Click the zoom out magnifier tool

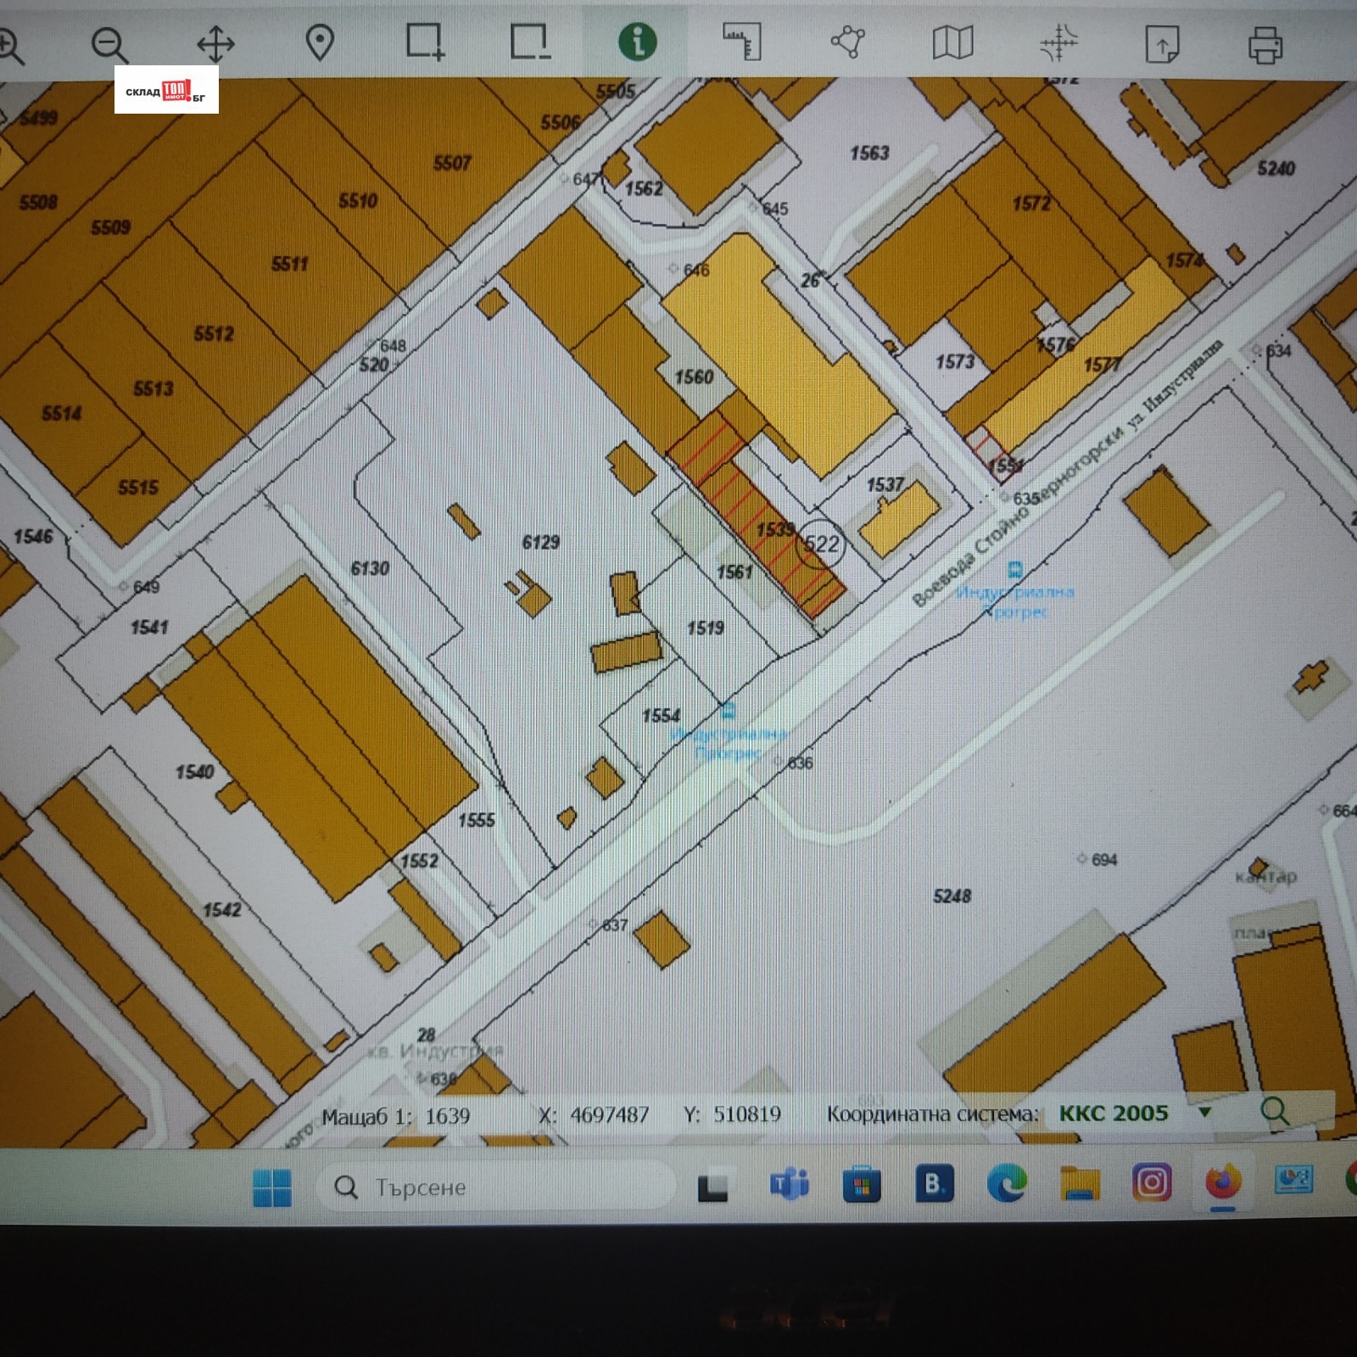110,44
